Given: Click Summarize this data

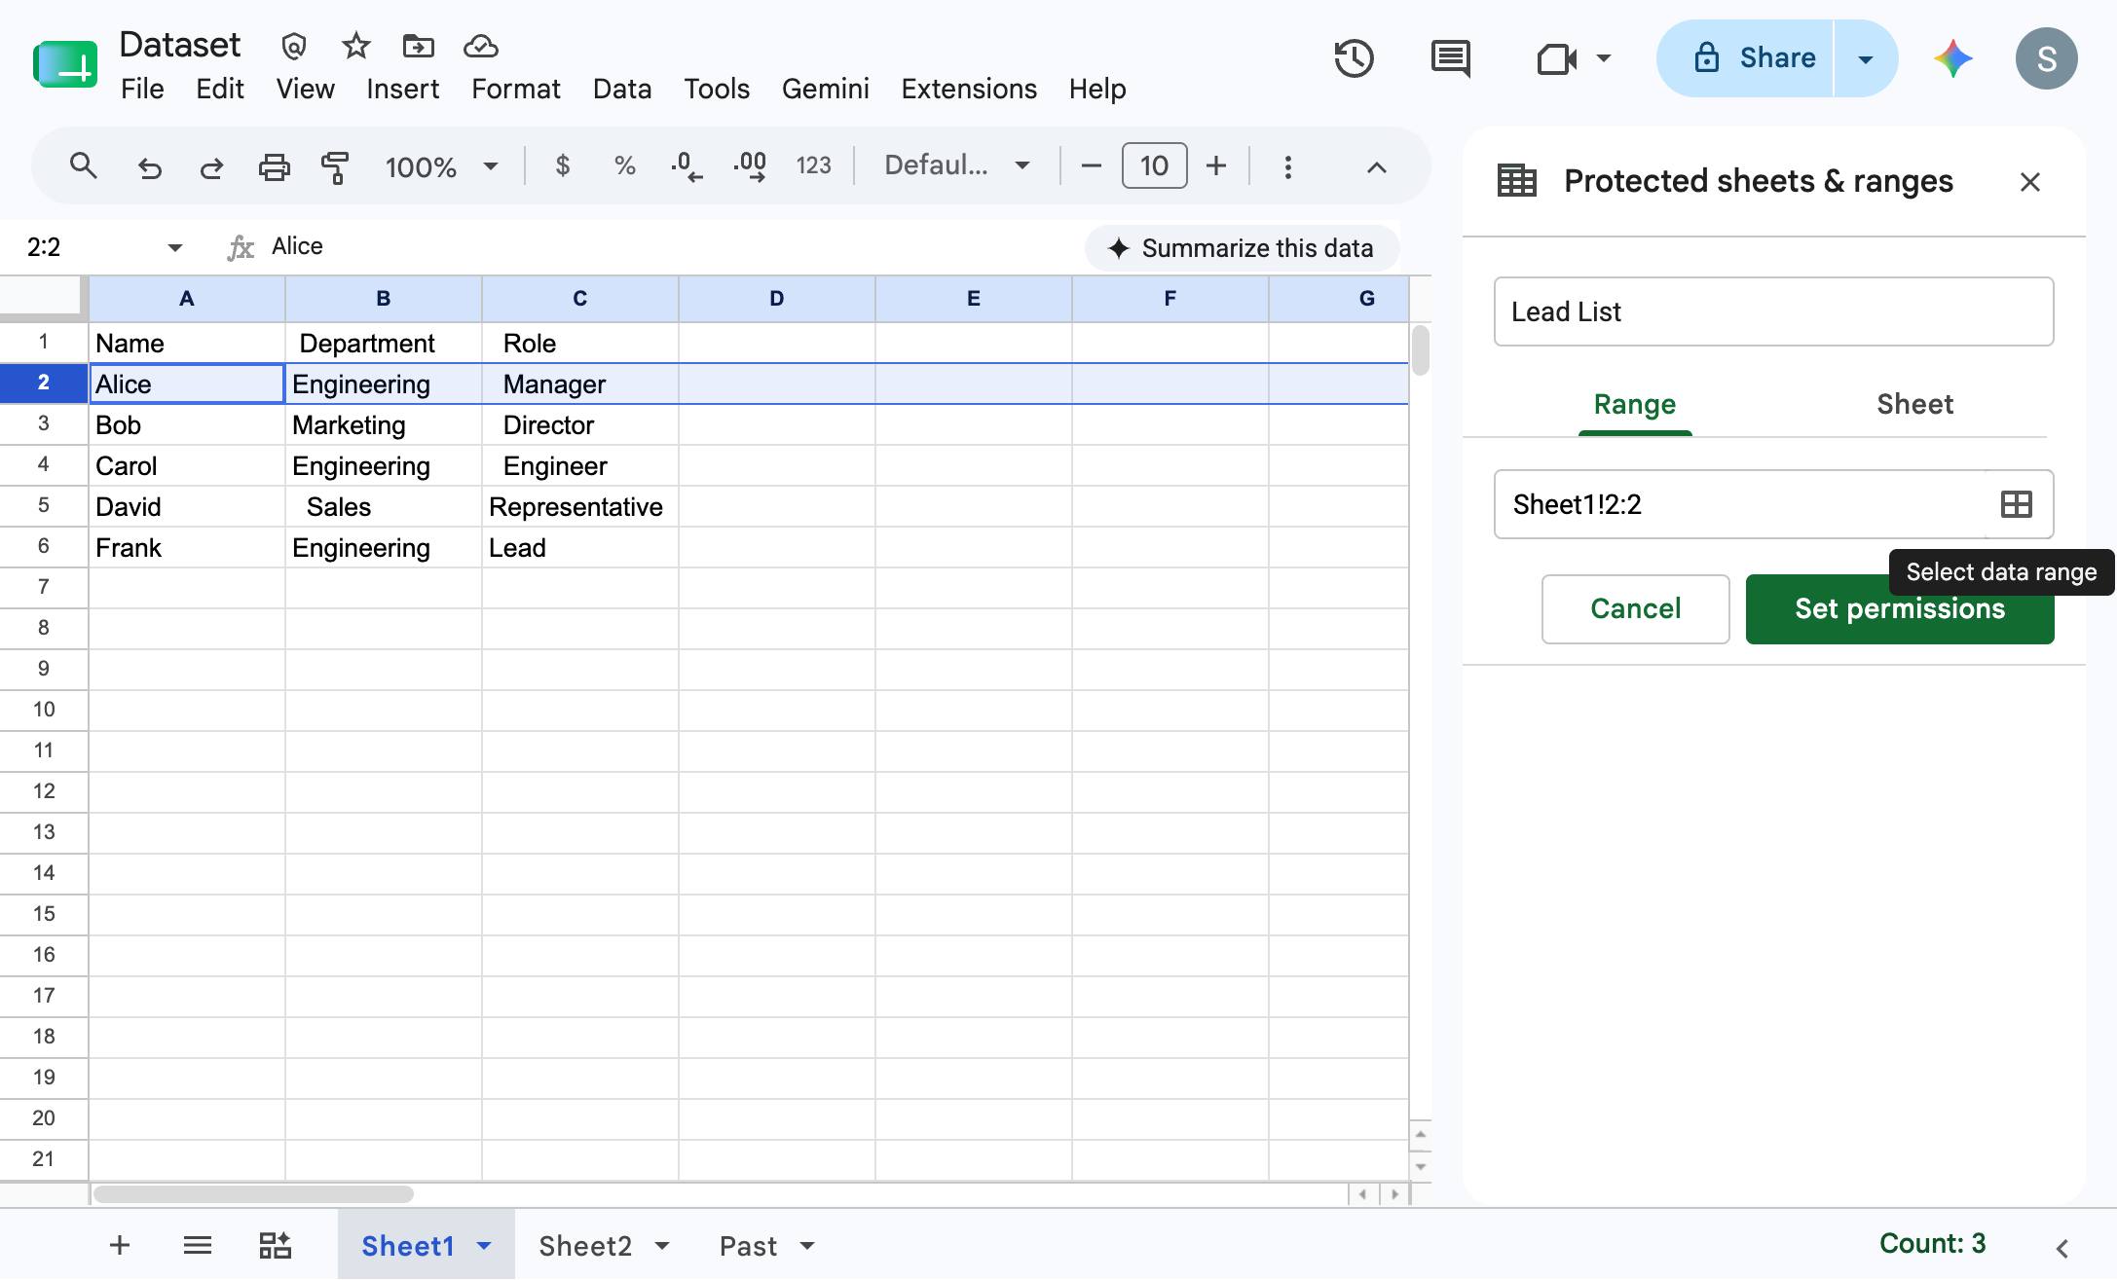Looking at the screenshot, I should (x=1242, y=248).
